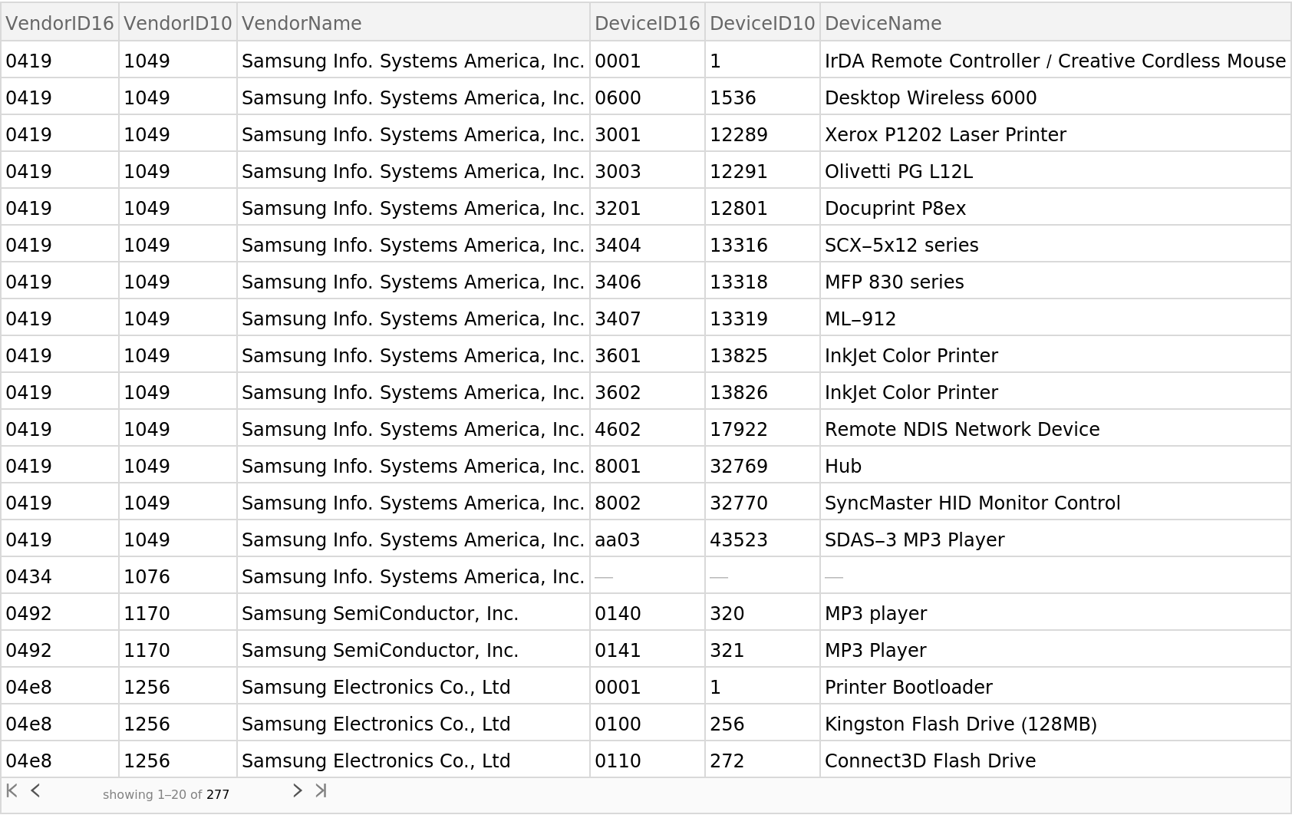Click the DeviceID16 column header
1292x838 pixels.
point(647,23)
